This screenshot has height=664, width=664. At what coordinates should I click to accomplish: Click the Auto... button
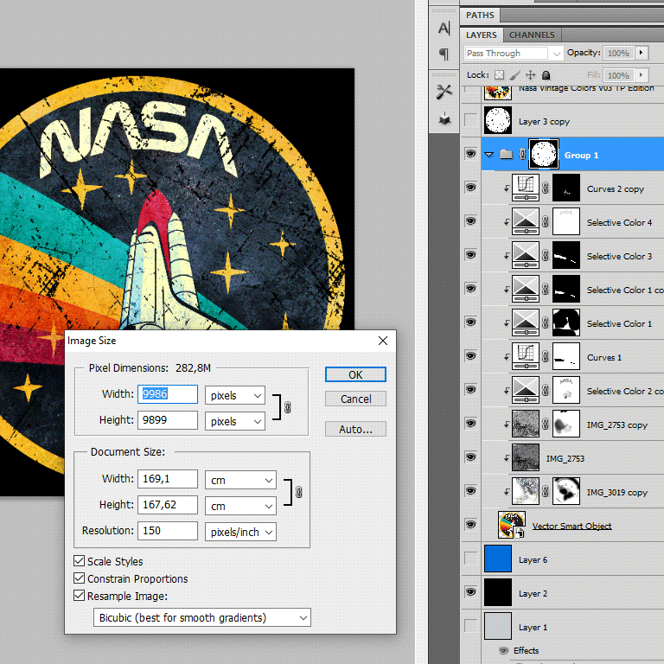355,429
